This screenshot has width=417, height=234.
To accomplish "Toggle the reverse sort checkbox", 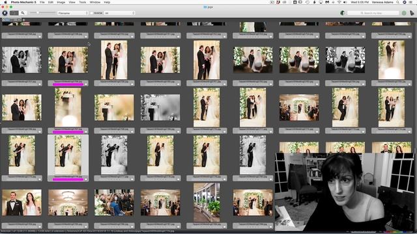I will tap(92, 13).
